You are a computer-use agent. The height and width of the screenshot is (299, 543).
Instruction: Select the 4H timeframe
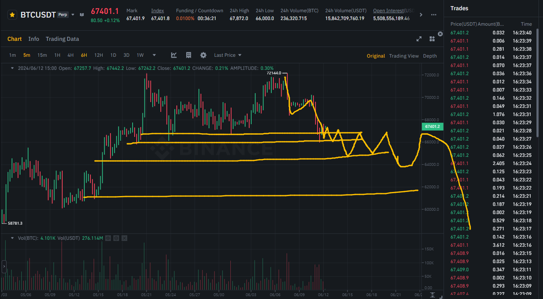coord(70,55)
